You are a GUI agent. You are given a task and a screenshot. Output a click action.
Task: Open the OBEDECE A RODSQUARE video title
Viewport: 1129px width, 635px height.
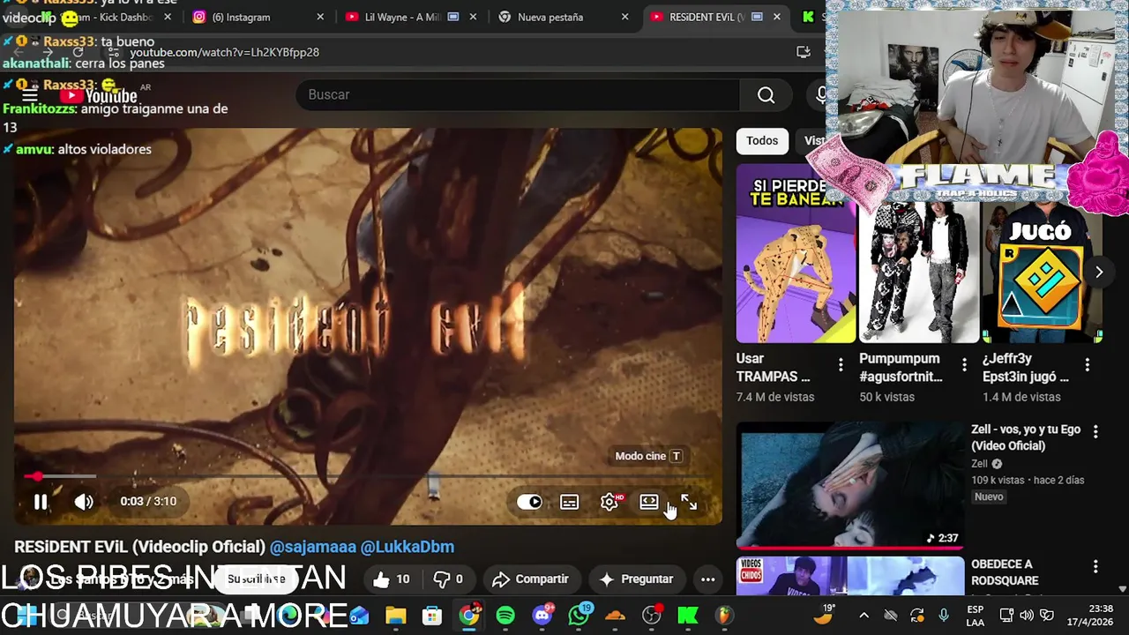click(x=1005, y=572)
